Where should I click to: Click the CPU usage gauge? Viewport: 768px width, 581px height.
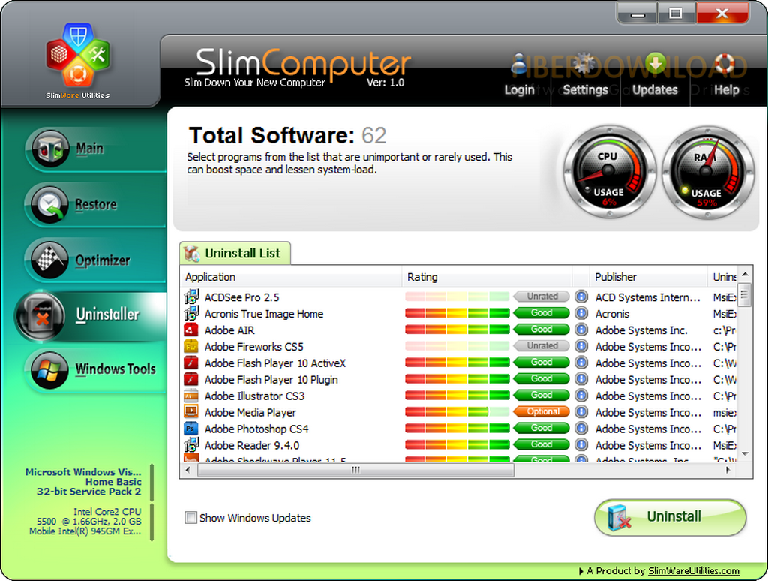609,172
